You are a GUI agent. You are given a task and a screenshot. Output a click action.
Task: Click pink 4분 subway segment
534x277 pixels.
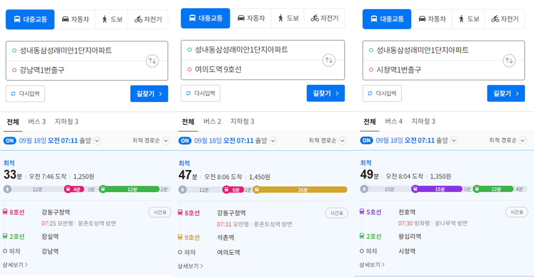click(x=74, y=189)
